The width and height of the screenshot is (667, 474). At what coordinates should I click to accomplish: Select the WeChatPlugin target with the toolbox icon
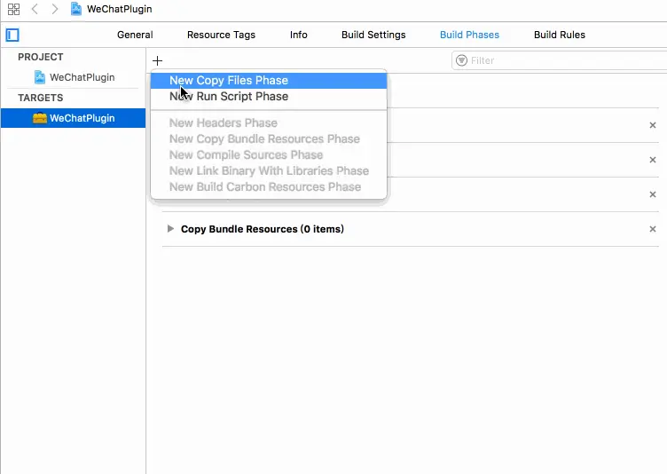73,118
